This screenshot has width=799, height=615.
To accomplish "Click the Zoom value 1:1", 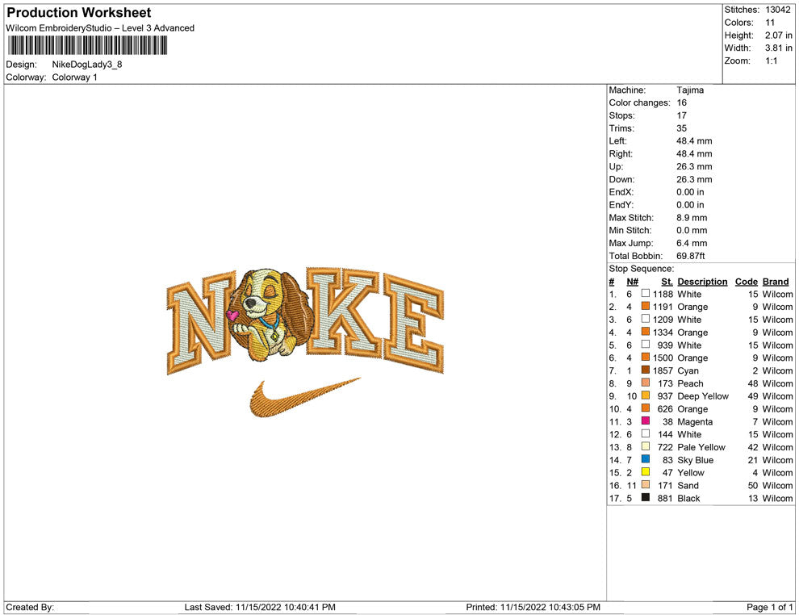I will click(772, 61).
